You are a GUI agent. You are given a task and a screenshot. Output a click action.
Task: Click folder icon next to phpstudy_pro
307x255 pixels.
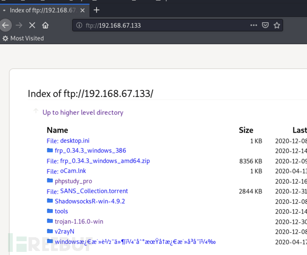click(x=50, y=180)
